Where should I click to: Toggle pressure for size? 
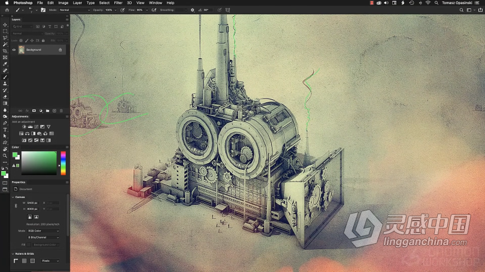pos(219,10)
